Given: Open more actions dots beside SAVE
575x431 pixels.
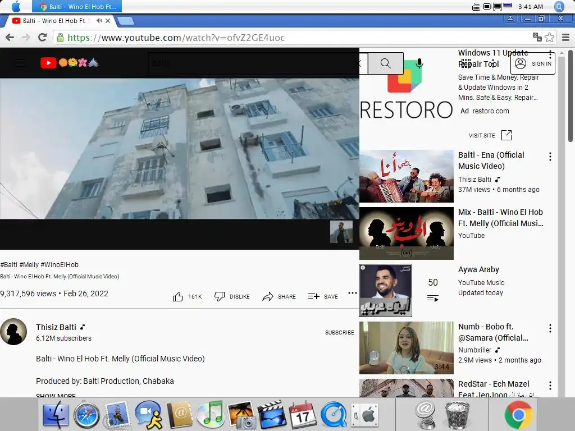Looking at the screenshot, I should click(x=353, y=293).
